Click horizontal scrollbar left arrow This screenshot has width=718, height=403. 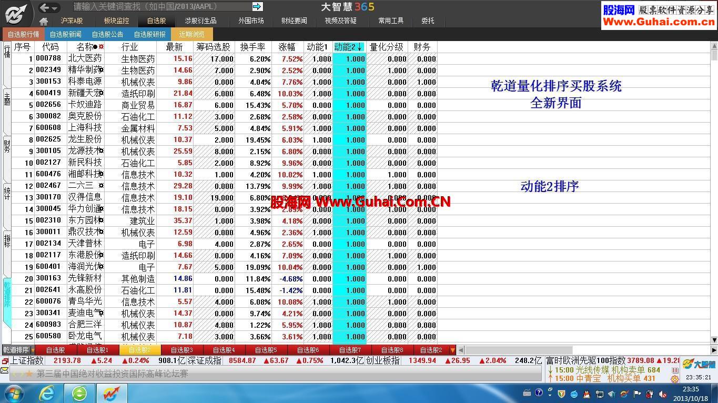point(461,350)
